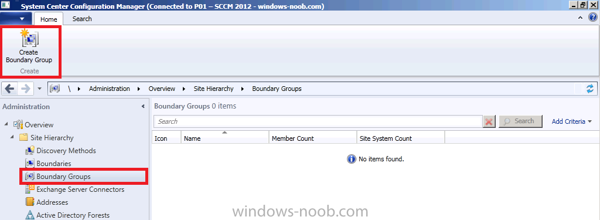Sort by the Site System Count column

point(401,138)
